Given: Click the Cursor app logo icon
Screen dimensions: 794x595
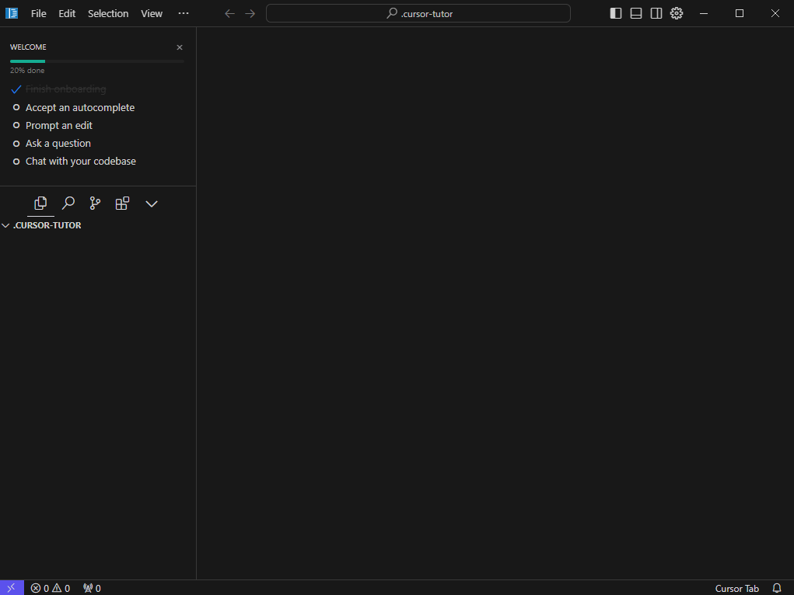Looking at the screenshot, I should tap(12, 14).
